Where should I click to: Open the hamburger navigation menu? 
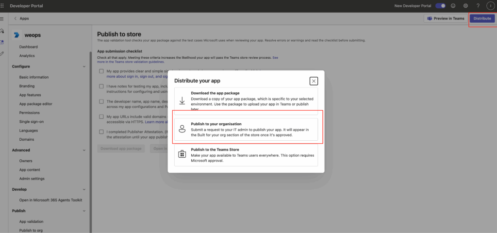2,19
